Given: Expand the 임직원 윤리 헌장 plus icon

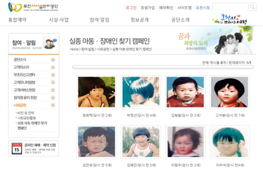Looking at the screenshot, I should tap(53, 98).
